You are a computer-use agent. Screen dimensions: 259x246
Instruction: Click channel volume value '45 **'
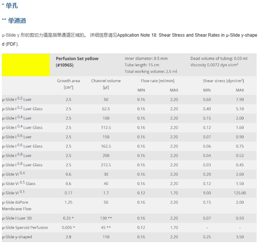pyautogui.click(x=106, y=228)
